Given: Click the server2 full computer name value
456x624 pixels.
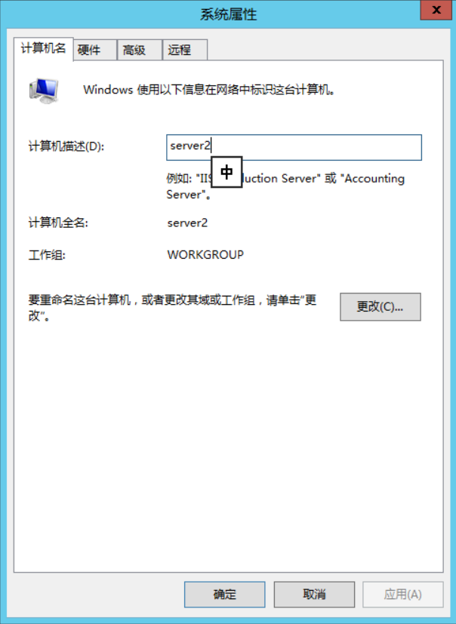Looking at the screenshot, I should point(187,223).
